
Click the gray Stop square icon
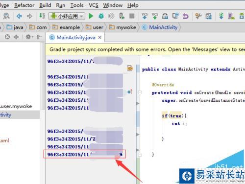coord(132,16)
